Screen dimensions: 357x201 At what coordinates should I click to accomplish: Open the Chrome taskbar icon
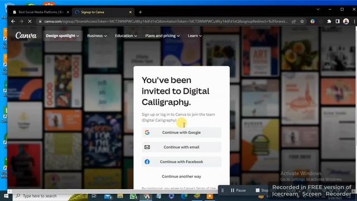pos(147,196)
